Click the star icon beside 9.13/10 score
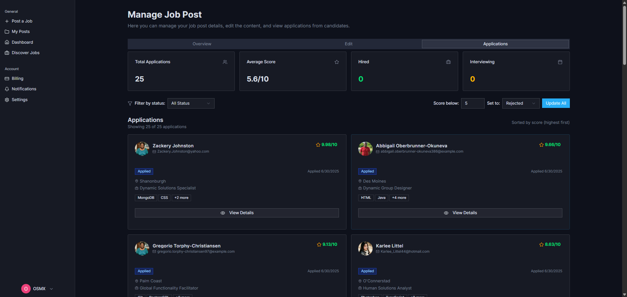Image resolution: width=627 pixels, height=297 pixels. pyautogui.click(x=319, y=245)
